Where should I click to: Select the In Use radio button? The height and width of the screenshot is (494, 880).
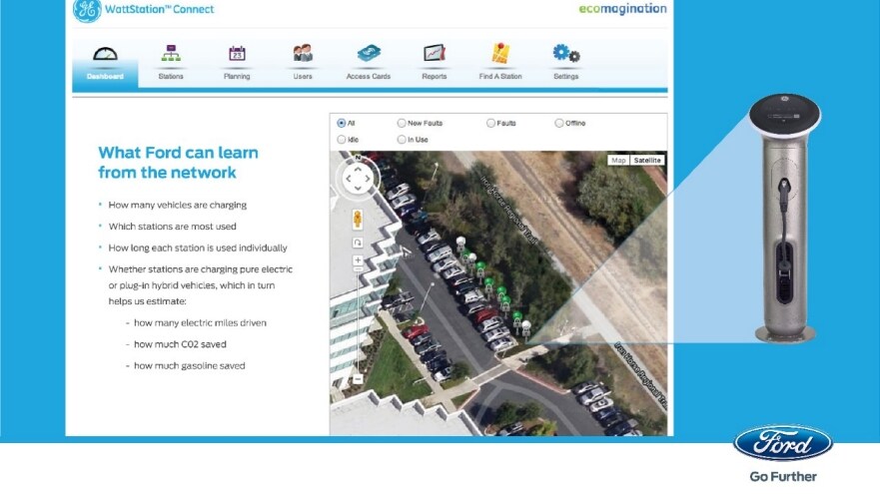point(402,139)
